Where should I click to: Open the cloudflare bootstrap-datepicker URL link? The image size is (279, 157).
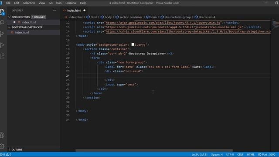click(188, 31)
